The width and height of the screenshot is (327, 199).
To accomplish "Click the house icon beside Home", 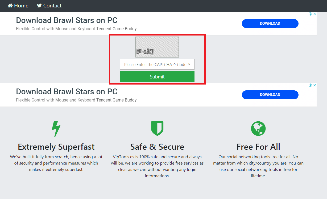I will (10, 6).
